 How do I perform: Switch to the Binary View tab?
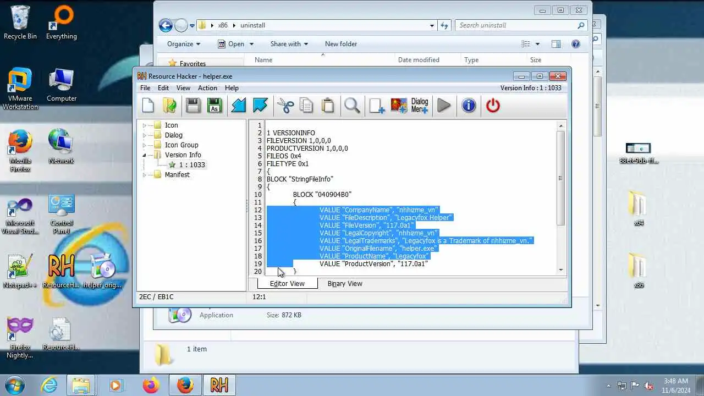coord(345,284)
